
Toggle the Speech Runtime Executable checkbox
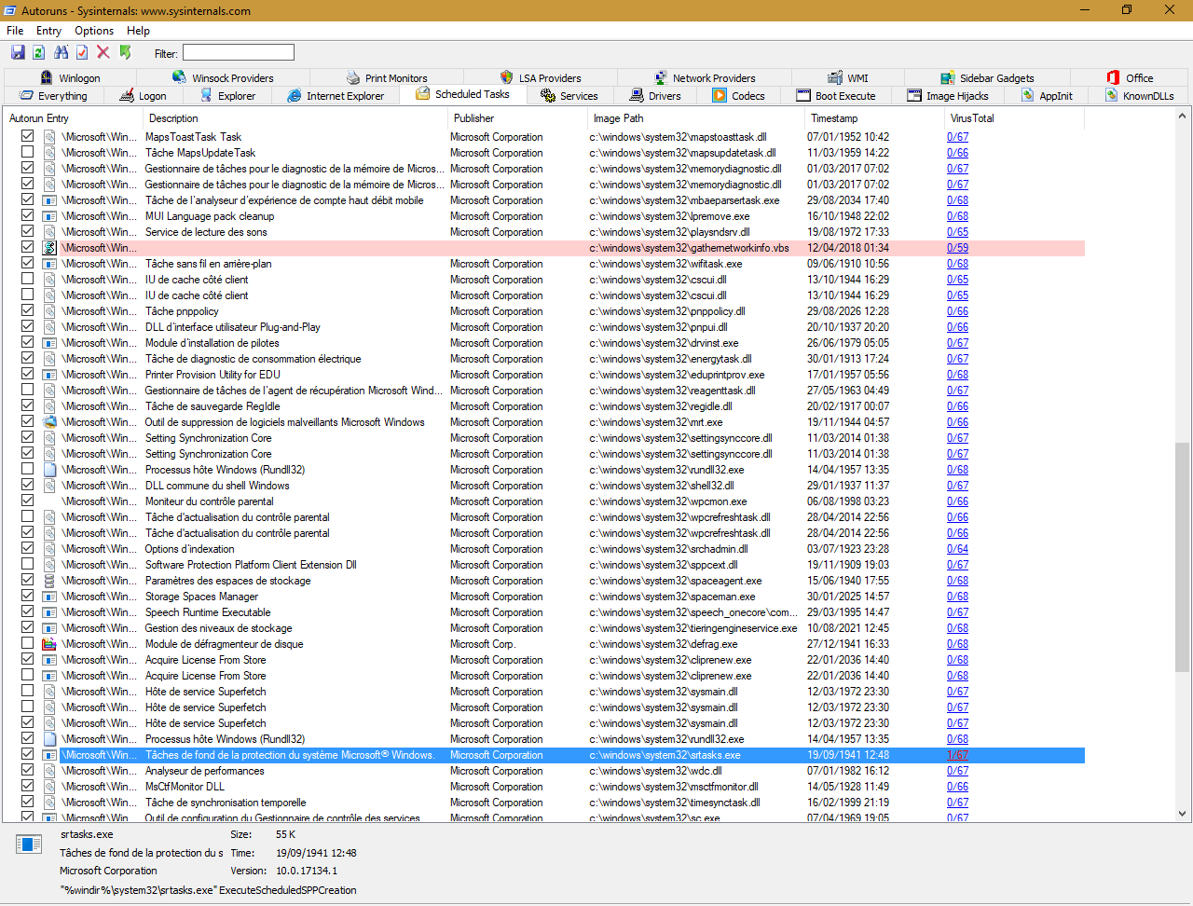tap(27, 611)
